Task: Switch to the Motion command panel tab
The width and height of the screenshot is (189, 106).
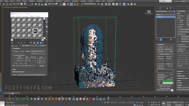Action: 167,8
